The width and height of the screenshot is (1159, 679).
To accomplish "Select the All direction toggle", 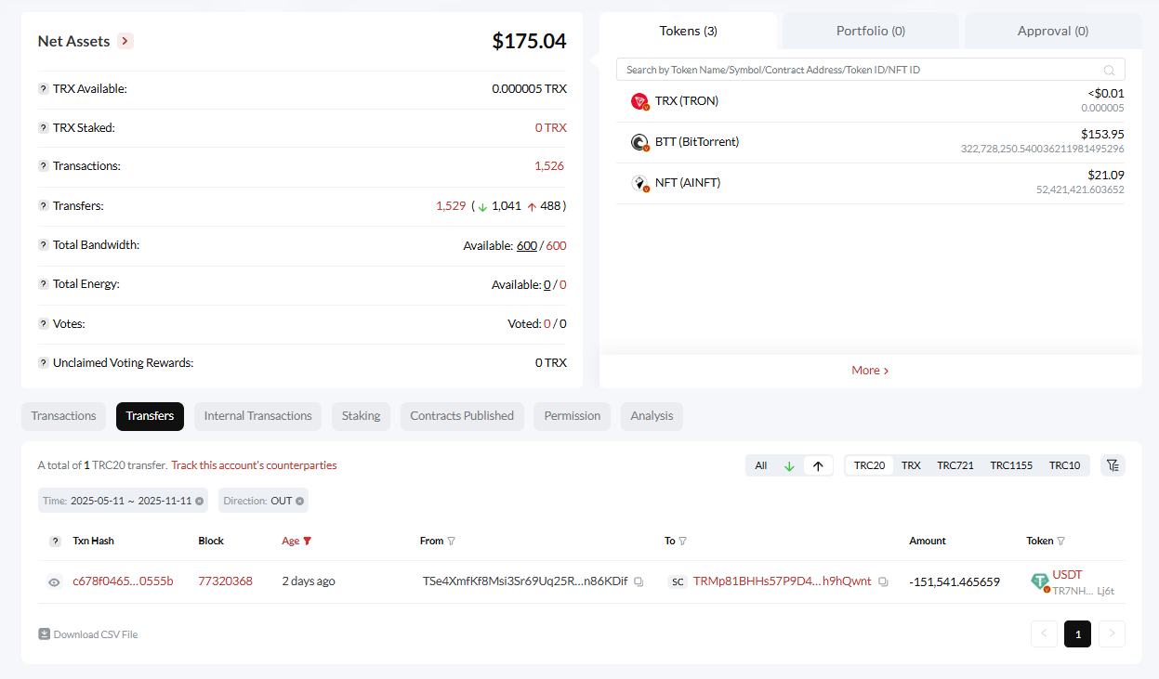I will tap(760, 465).
